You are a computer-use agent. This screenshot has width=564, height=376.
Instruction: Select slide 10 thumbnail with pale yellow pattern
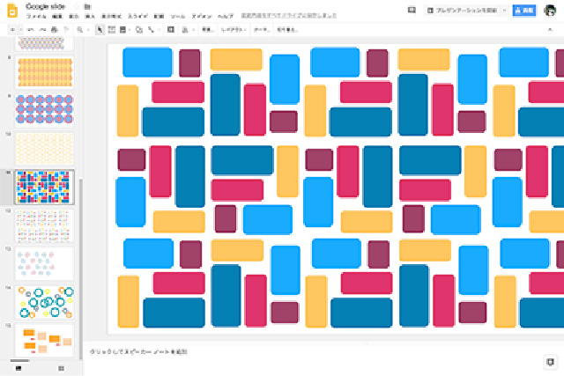pos(45,149)
